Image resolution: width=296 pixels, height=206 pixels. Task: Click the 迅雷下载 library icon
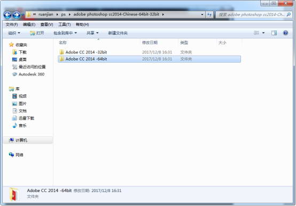14,118
